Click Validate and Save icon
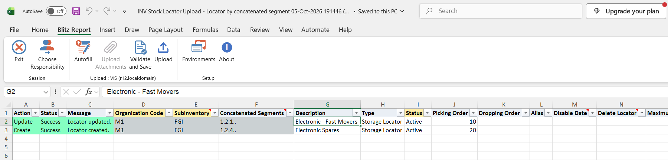Image resolution: width=668 pixels, height=160 pixels. pos(140,48)
